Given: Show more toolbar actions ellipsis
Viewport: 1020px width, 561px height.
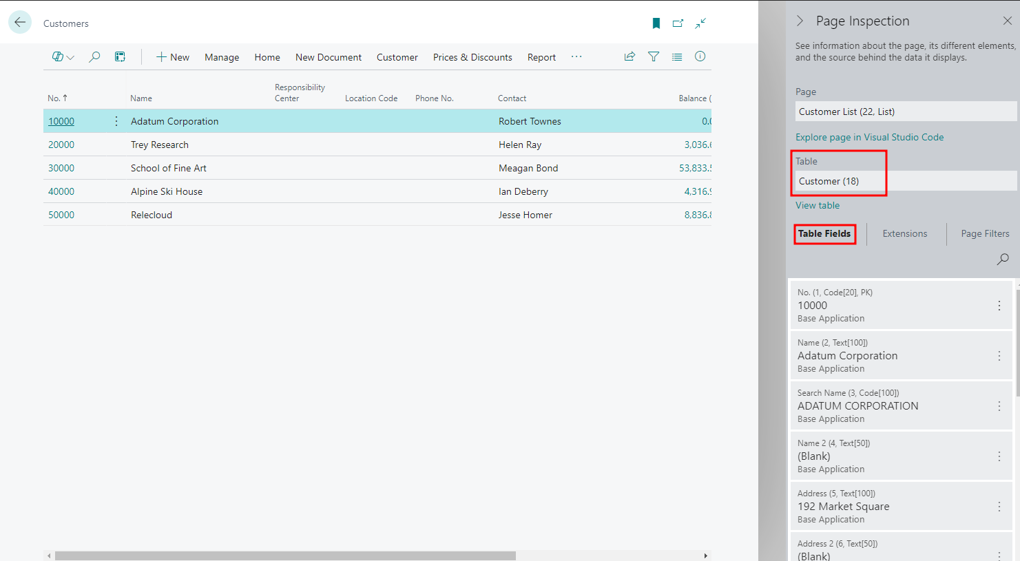Looking at the screenshot, I should point(576,56).
